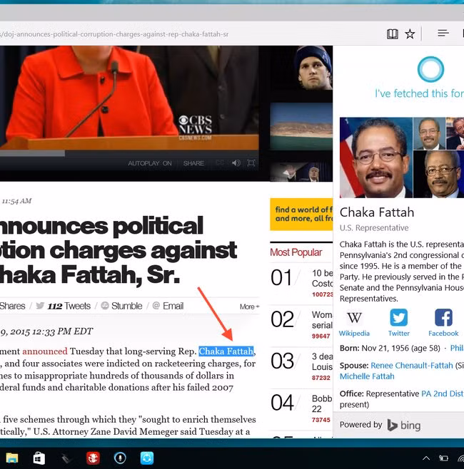Open the Facebook icon in Cortana panel
The width and height of the screenshot is (464, 469).
(x=443, y=322)
